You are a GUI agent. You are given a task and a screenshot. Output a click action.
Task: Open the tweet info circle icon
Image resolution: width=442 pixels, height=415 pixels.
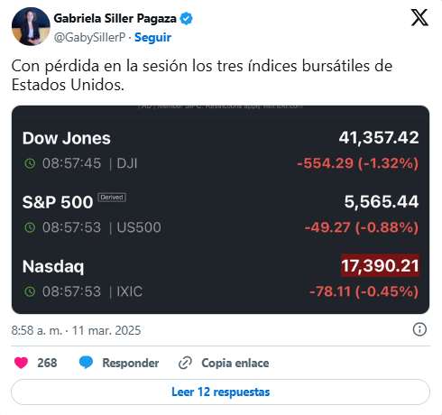(x=419, y=329)
